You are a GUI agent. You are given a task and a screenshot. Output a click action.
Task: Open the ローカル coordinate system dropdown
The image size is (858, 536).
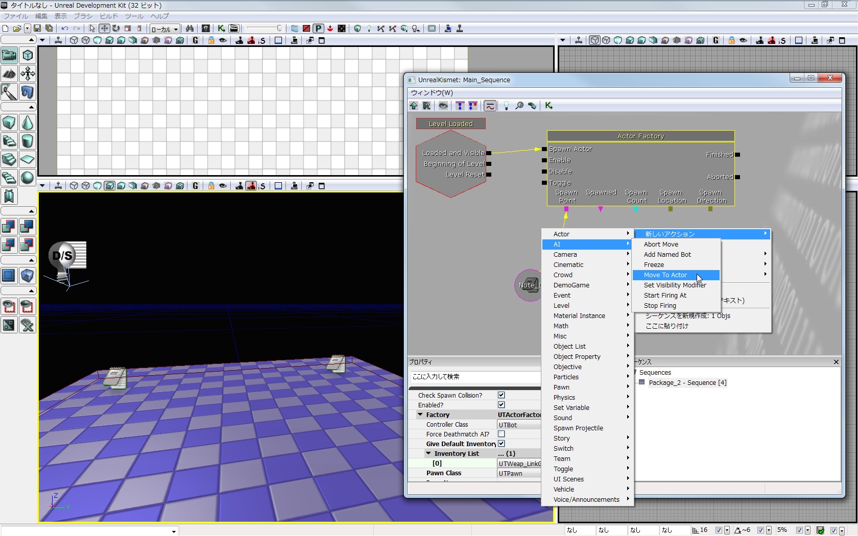164,29
